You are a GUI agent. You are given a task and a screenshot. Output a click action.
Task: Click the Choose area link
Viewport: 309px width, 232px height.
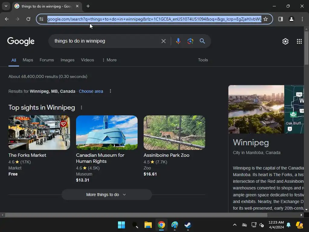point(91,91)
